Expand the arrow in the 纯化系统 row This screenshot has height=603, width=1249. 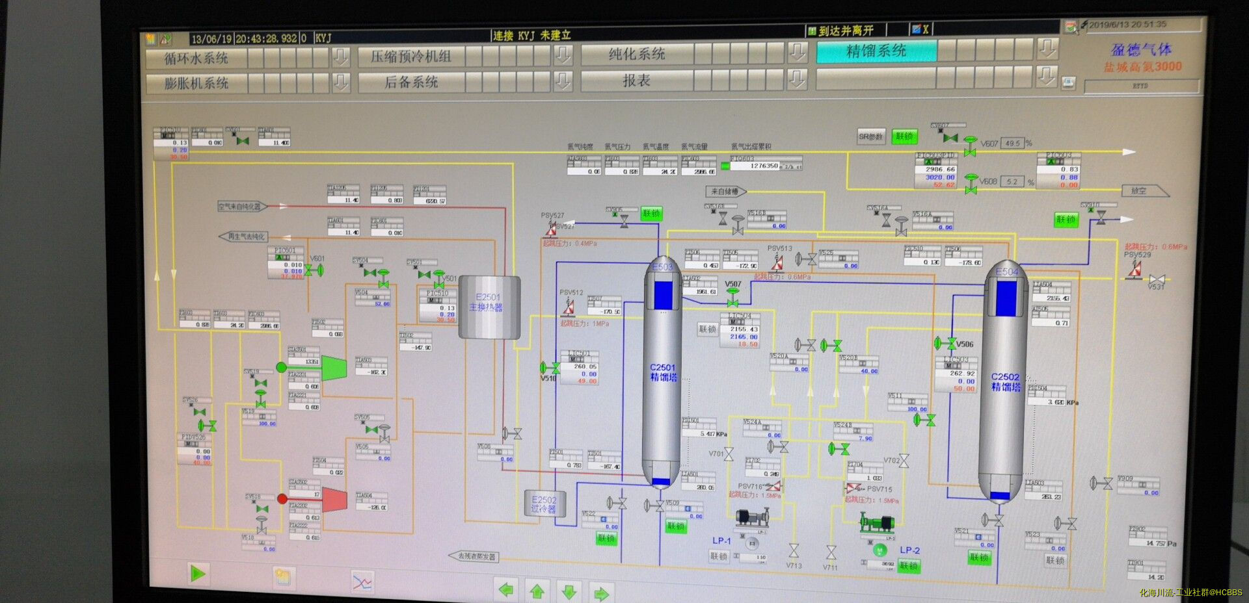797,52
